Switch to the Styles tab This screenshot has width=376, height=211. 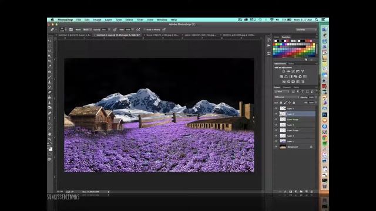click(x=291, y=64)
